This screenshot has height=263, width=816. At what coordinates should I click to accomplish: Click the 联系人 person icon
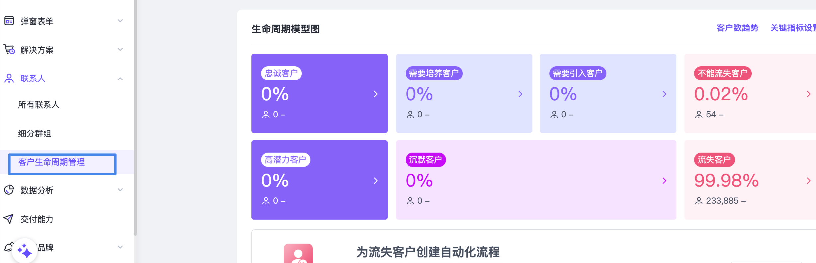tap(9, 79)
